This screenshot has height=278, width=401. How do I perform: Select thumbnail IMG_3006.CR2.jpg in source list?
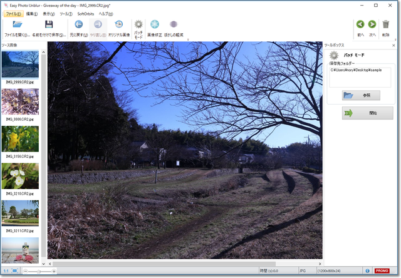pyautogui.click(x=20, y=101)
